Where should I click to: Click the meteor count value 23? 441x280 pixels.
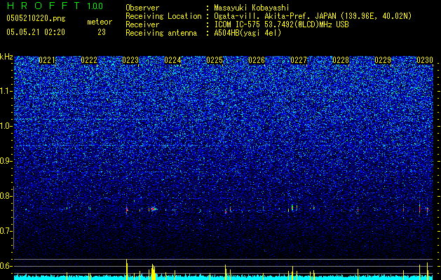coord(102,32)
